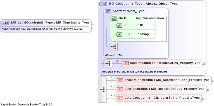Click the CT icon of MD_LegalConstraints_Type

(6, 23)
